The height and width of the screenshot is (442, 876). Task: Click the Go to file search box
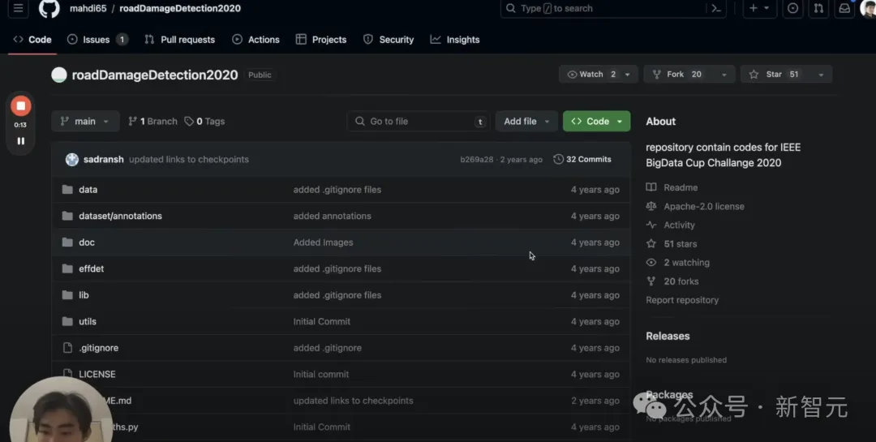(x=419, y=122)
